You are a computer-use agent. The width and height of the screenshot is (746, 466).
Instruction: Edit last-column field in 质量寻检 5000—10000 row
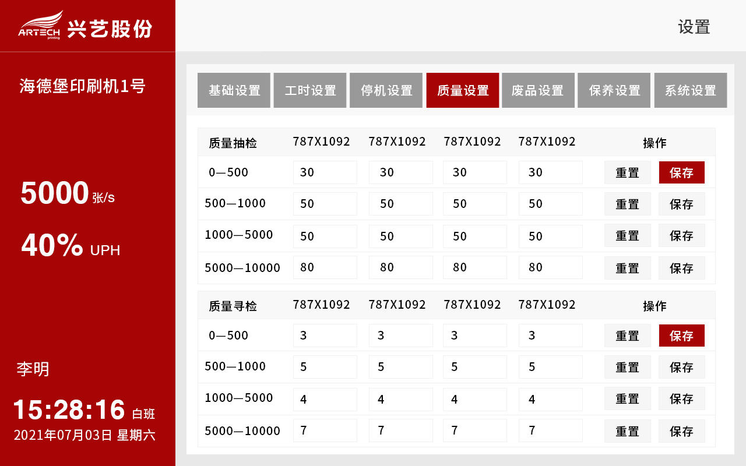pos(551,430)
